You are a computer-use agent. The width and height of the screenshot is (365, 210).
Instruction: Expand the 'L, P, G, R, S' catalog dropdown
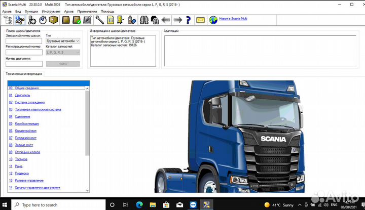point(63,53)
